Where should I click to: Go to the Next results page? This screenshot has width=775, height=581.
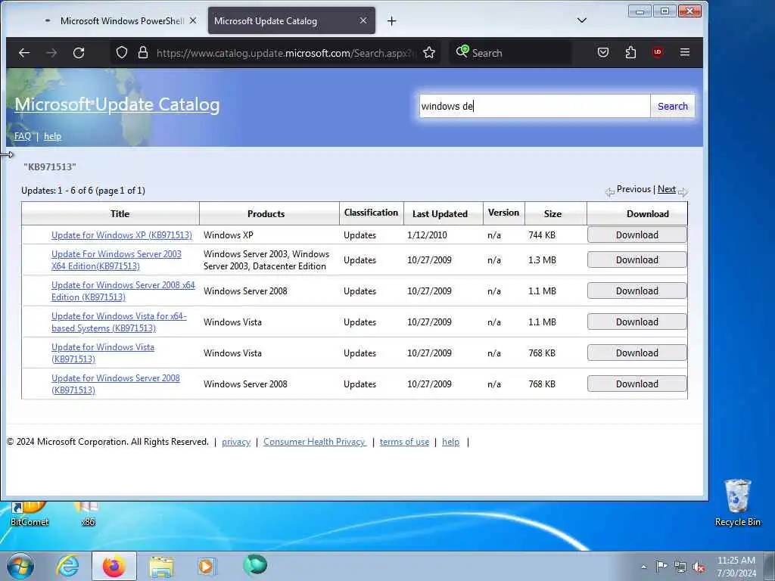[666, 189]
